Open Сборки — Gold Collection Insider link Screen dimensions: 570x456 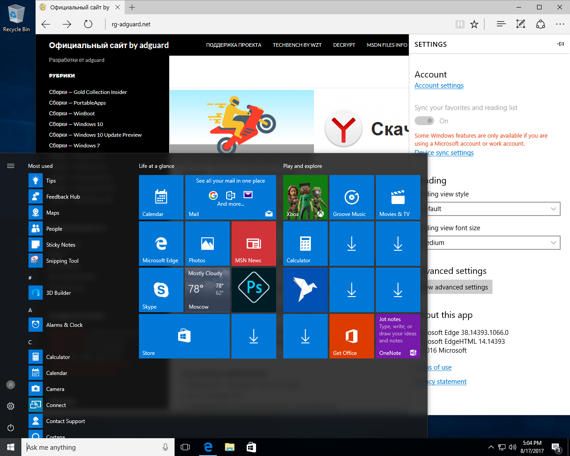coord(88,92)
